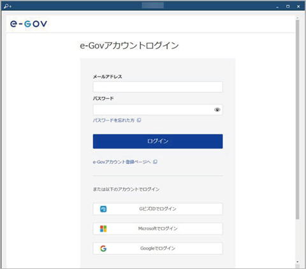Click the external-link icon beside パスワードを忘れた方
This screenshot has width=306, height=269.
coord(139,120)
